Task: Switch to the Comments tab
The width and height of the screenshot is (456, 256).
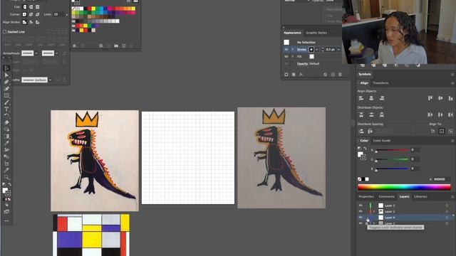Action: (x=386, y=196)
